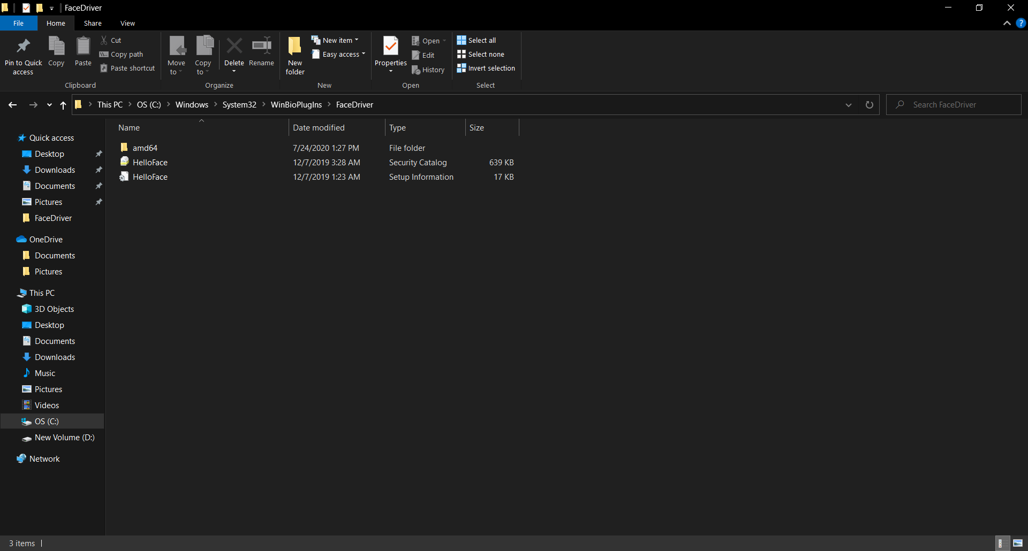The height and width of the screenshot is (551, 1028).
Task: Open the Help question mark icon
Action: (x=1021, y=23)
